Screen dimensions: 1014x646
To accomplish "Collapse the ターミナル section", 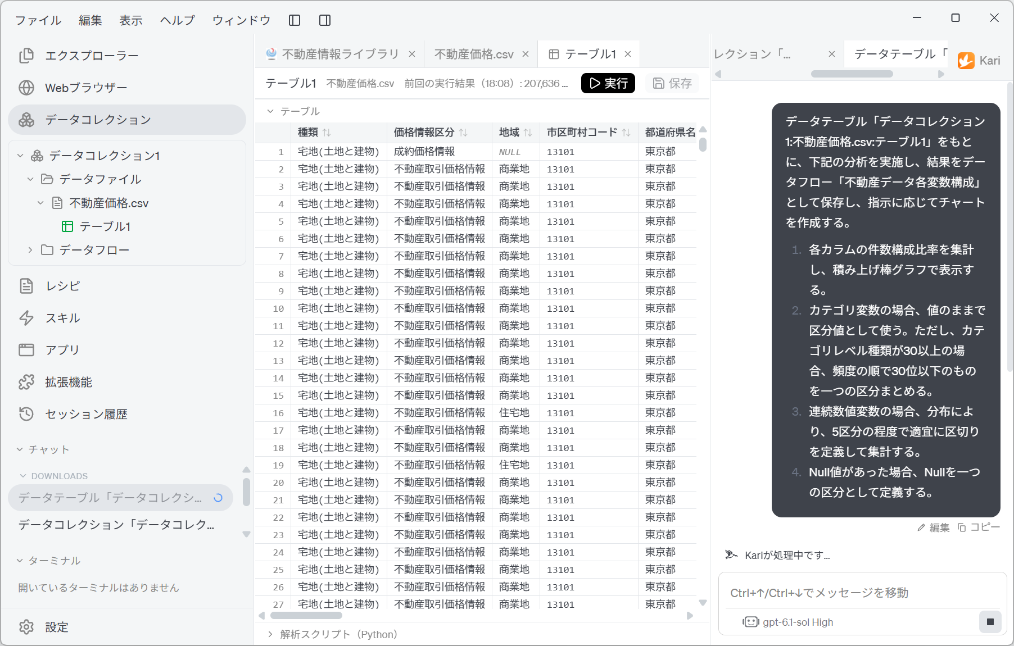I will pos(20,561).
